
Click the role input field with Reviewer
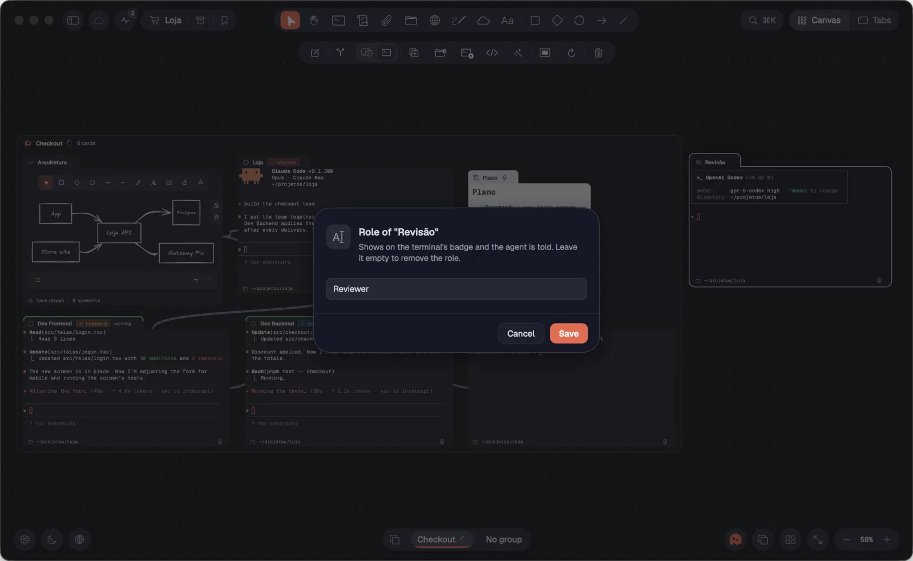tap(456, 289)
